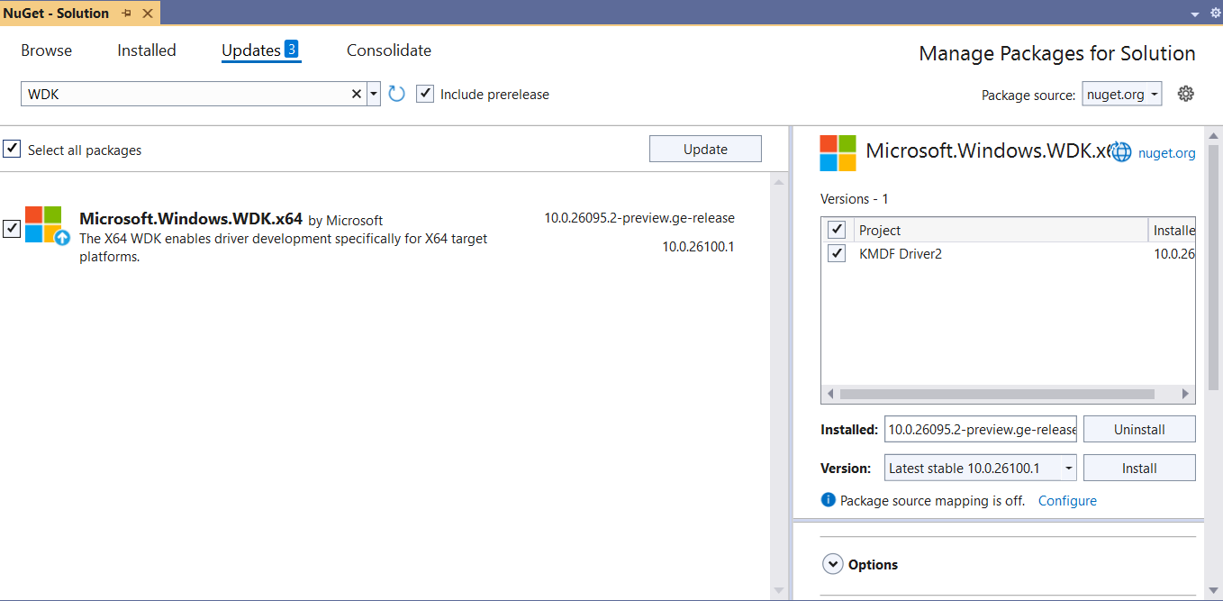Click Microsoft.Windows.WDK.x64 package icon in list
Image resolution: width=1223 pixels, height=601 pixels.
tap(47, 226)
